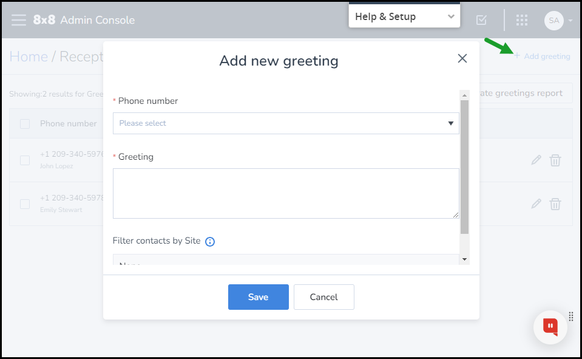This screenshot has width=582, height=359.
Task: Click the info icon beside Filter contacts by Site
Action: click(210, 242)
